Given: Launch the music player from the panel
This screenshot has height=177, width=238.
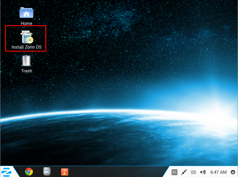Looking at the screenshot, I should point(65,172).
